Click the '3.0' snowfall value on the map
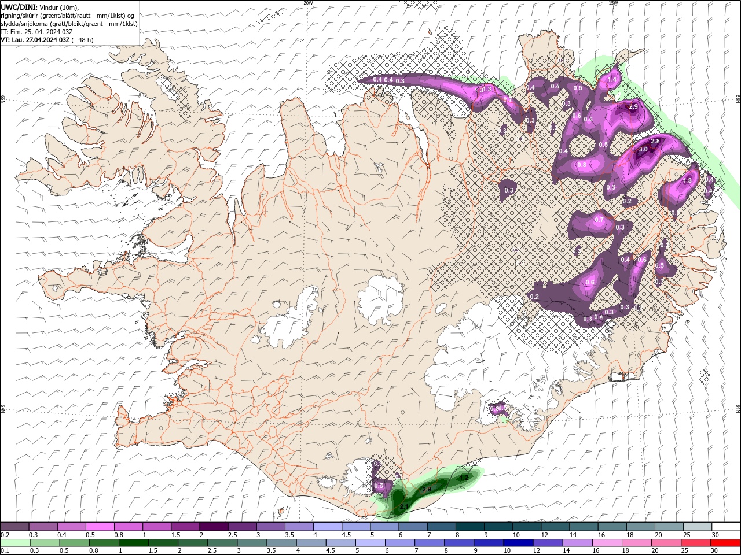741x555 pixels. click(x=643, y=149)
